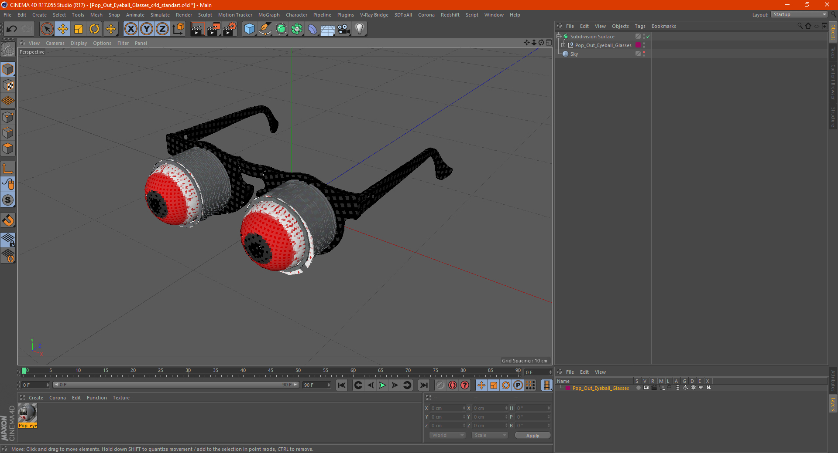Click the end frame field 90 F
Image resolution: width=838 pixels, height=453 pixels.
pyautogui.click(x=316, y=385)
